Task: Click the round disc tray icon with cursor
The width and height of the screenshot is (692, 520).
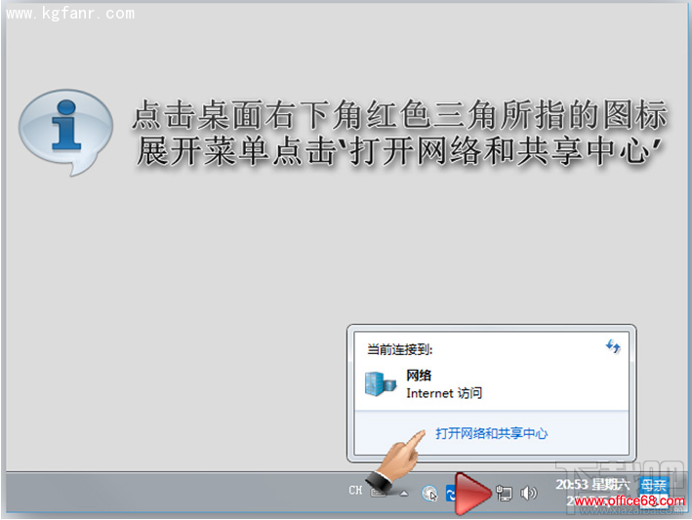Action: click(x=429, y=493)
